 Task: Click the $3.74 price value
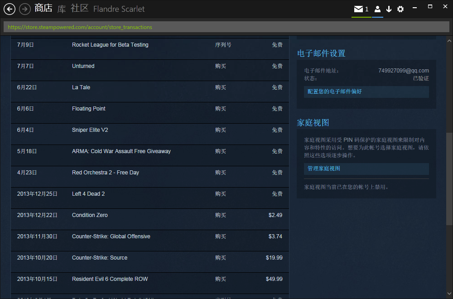pyautogui.click(x=275, y=236)
